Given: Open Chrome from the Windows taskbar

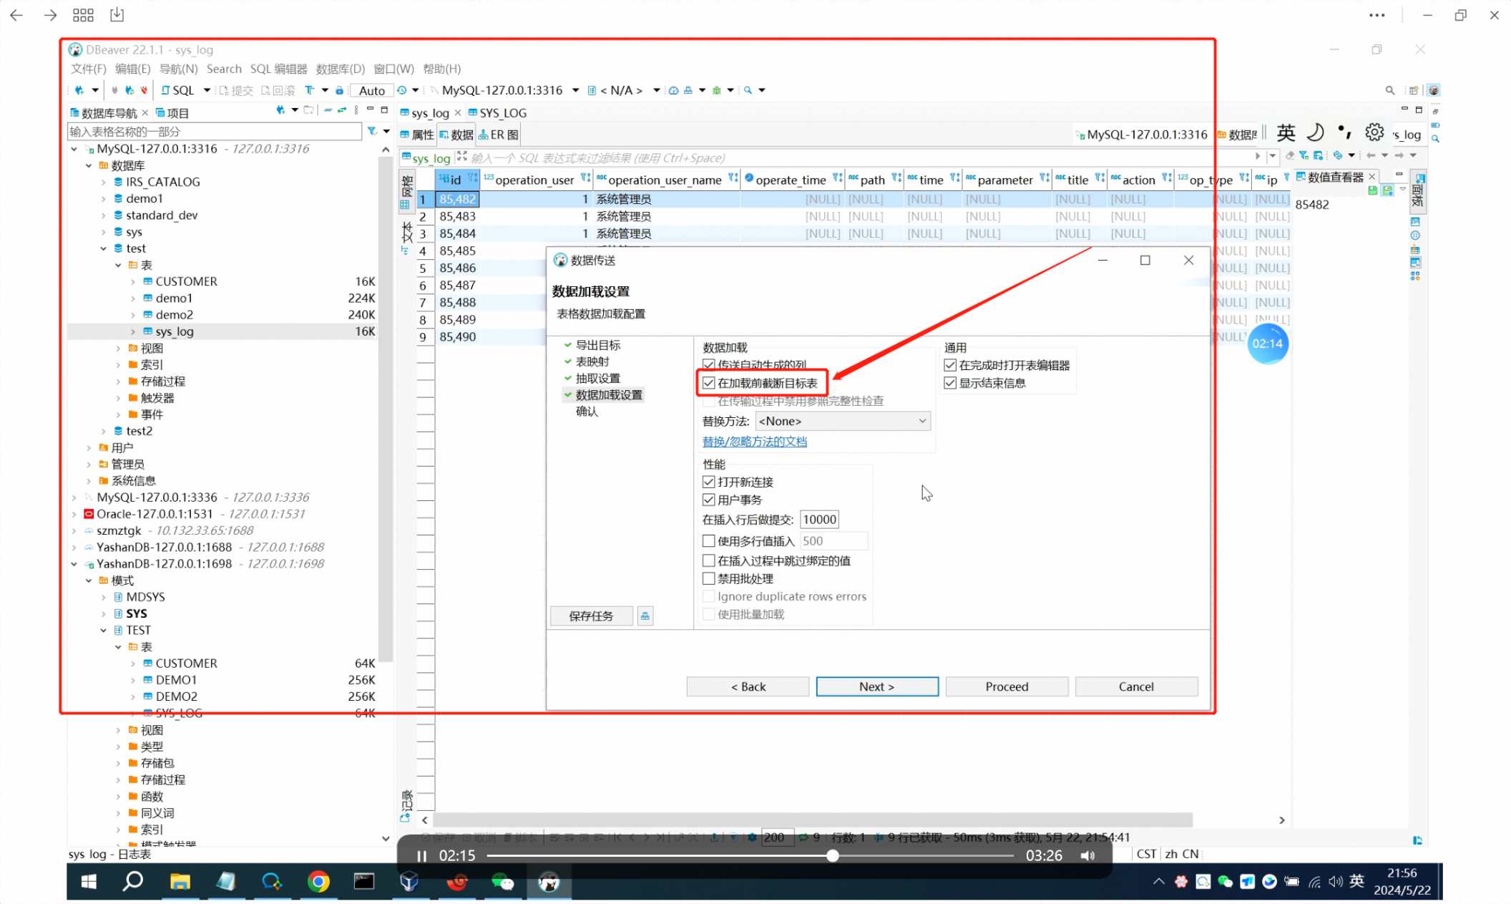Looking at the screenshot, I should coord(318,881).
